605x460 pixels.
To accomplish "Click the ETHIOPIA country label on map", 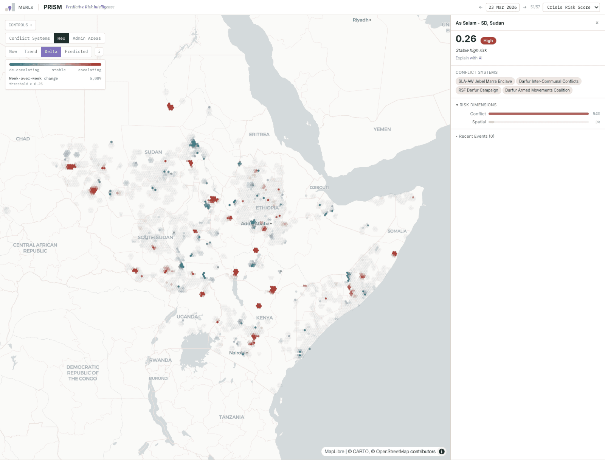I will [x=267, y=208].
